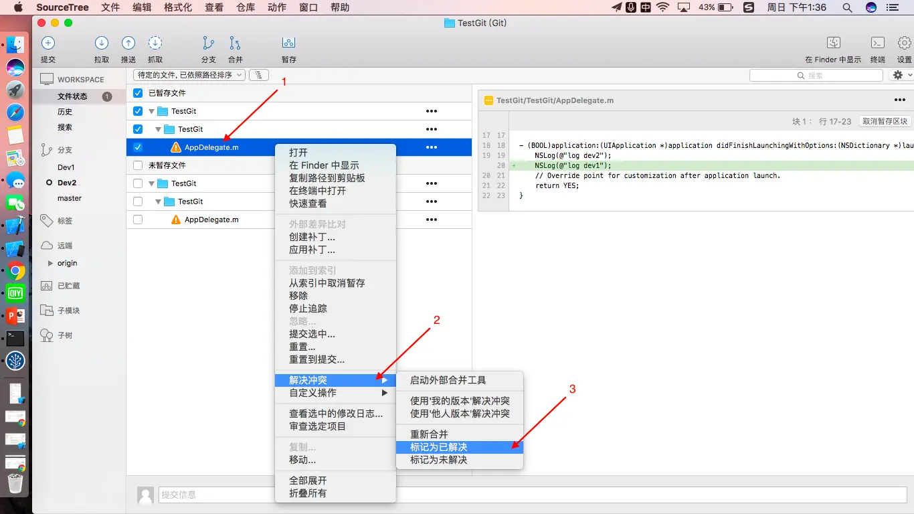The image size is (914, 514).
Task: Open more options for staged AppDelegate.m row
Action: 432,147
